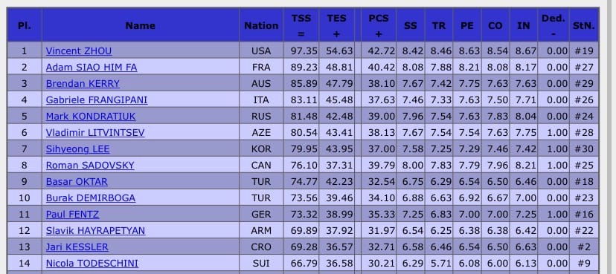
Task: Select the Mark KONDRATIUK link
Action: click(x=90, y=117)
